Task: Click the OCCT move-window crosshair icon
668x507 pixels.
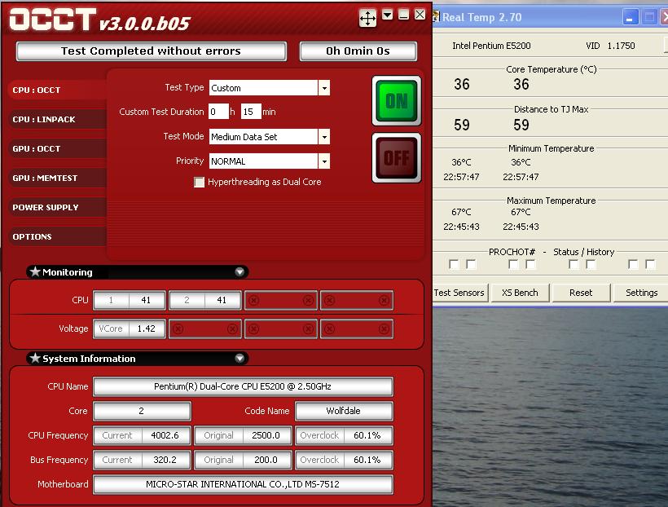Action: point(367,18)
